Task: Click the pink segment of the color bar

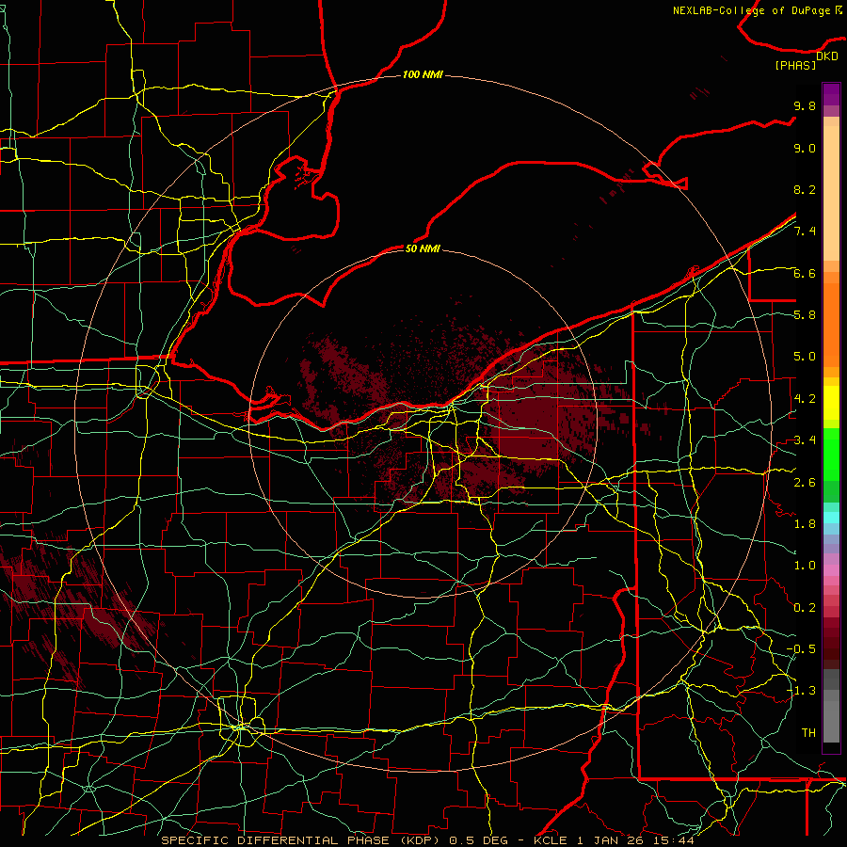Action: (831, 570)
